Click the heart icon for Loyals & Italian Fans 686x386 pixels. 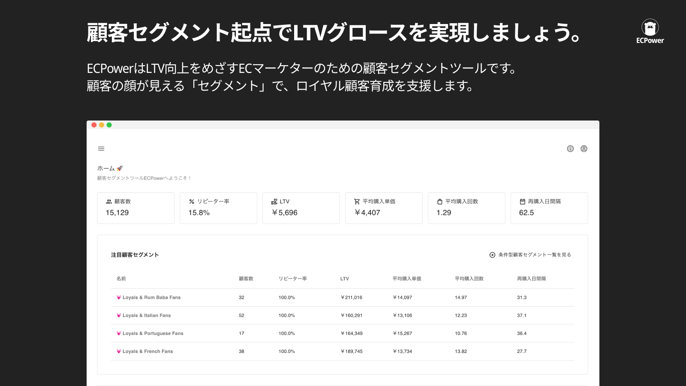coord(119,315)
